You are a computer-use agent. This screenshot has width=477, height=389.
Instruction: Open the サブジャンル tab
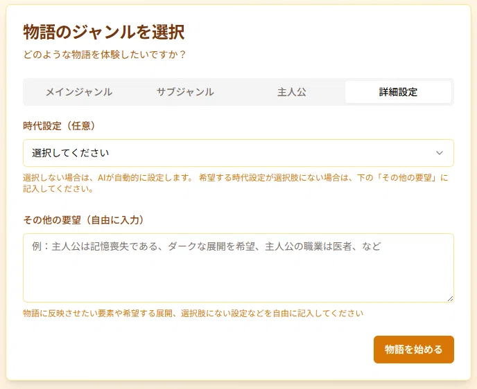coord(185,92)
